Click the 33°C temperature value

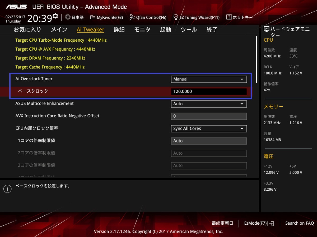pos(293,56)
